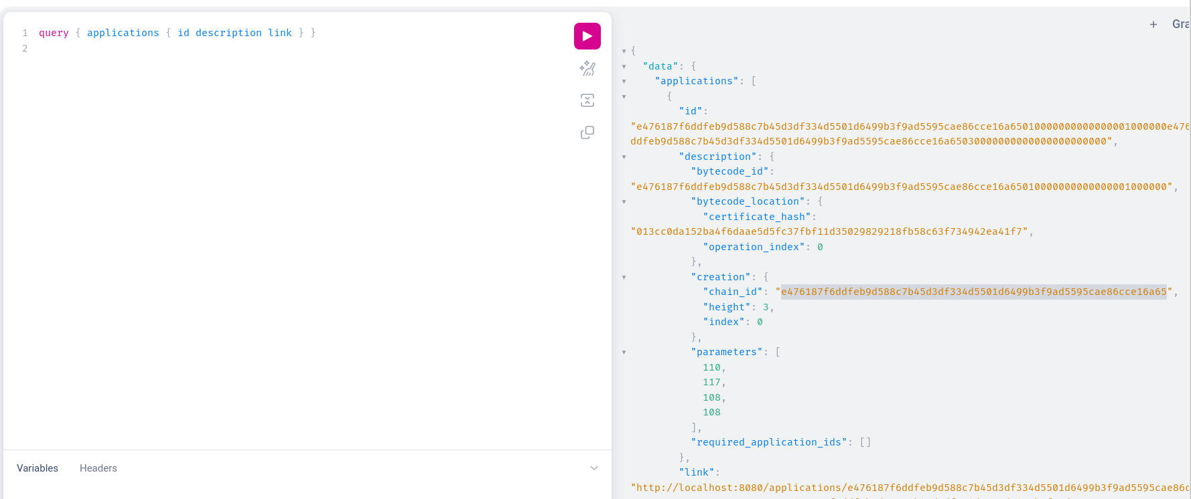Click the "id" field in the query editor
Image resolution: width=1191 pixels, height=499 pixels.
pyautogui.click(x=184, y=33)
